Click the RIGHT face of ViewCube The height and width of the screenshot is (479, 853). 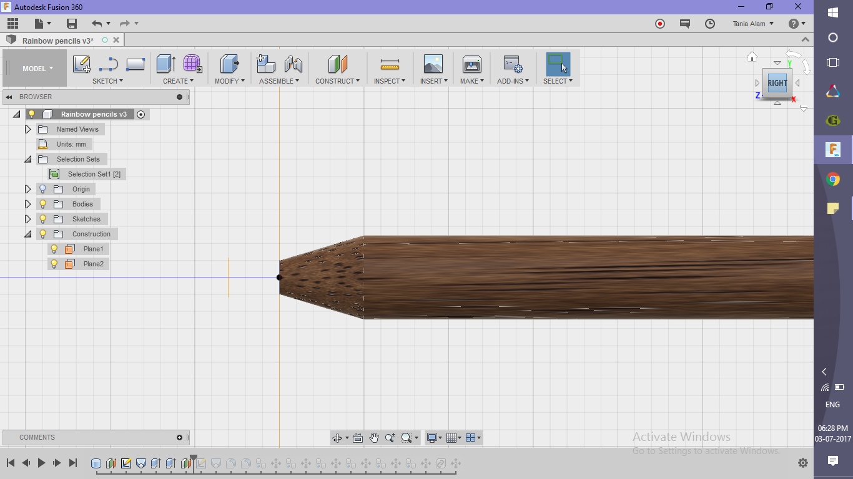click(x=777, y=83)
